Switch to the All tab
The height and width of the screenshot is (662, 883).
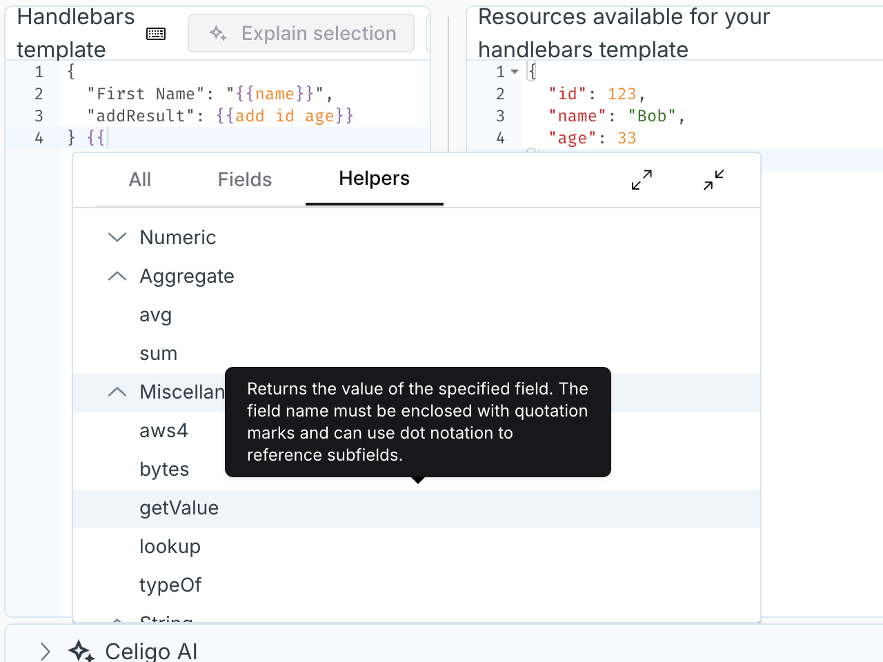[x=140, y=180]
